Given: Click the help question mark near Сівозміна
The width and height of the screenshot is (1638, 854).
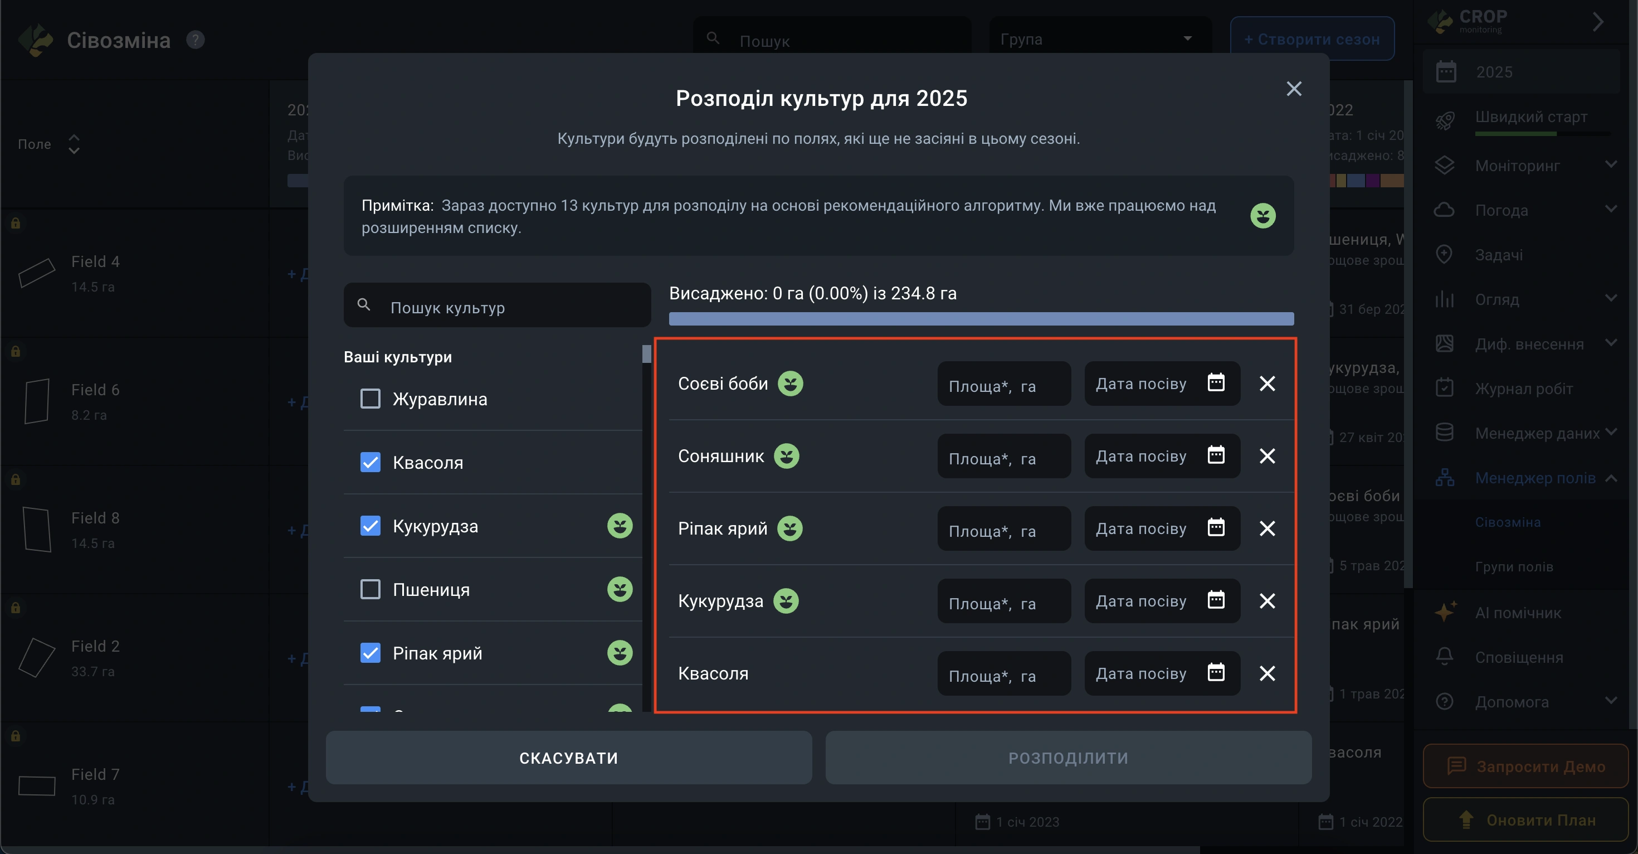Looking at the screenshot, I should click(x=195, y=40).
